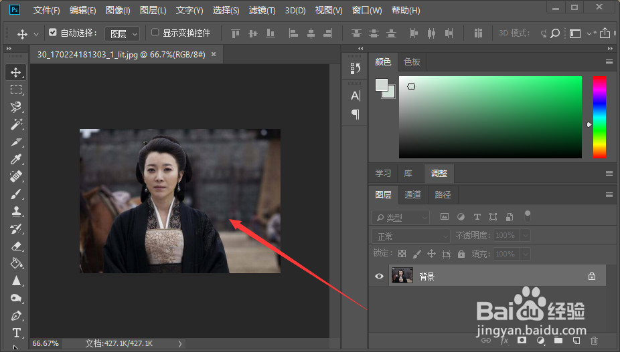Align left edges in options bar

tap(293, 33)
